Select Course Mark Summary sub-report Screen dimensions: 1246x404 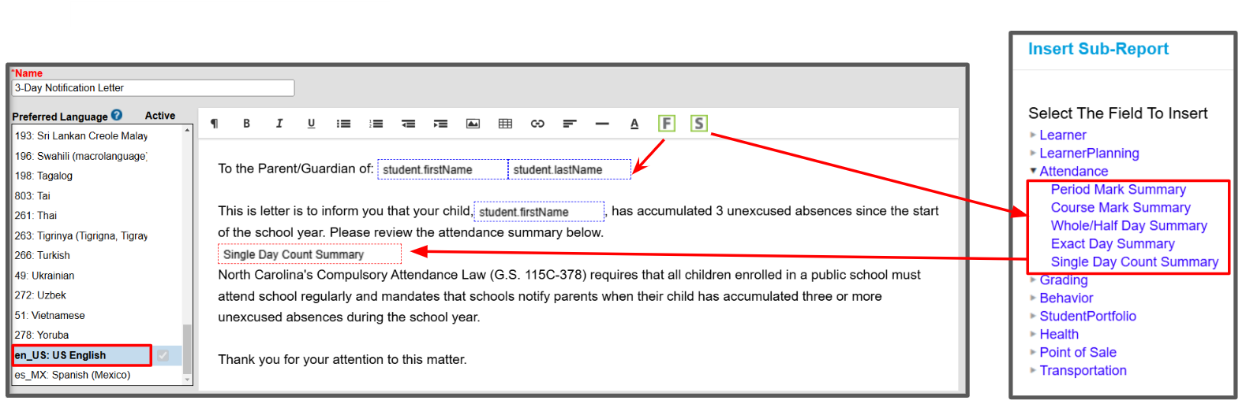1121,208
